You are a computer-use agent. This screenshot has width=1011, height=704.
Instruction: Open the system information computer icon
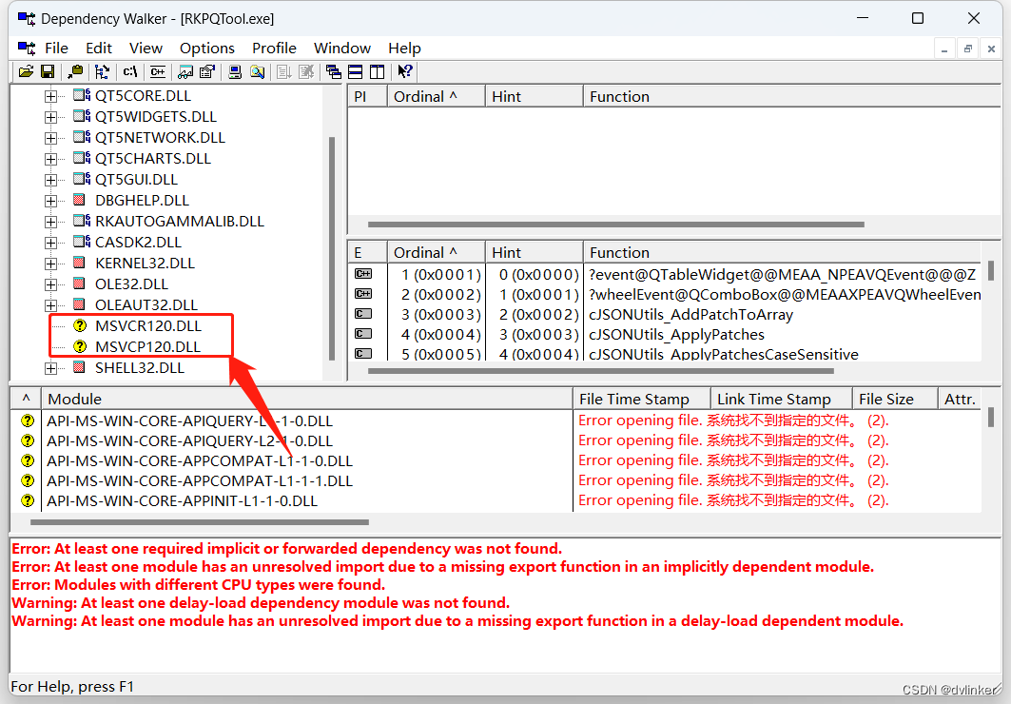[235, 71]
